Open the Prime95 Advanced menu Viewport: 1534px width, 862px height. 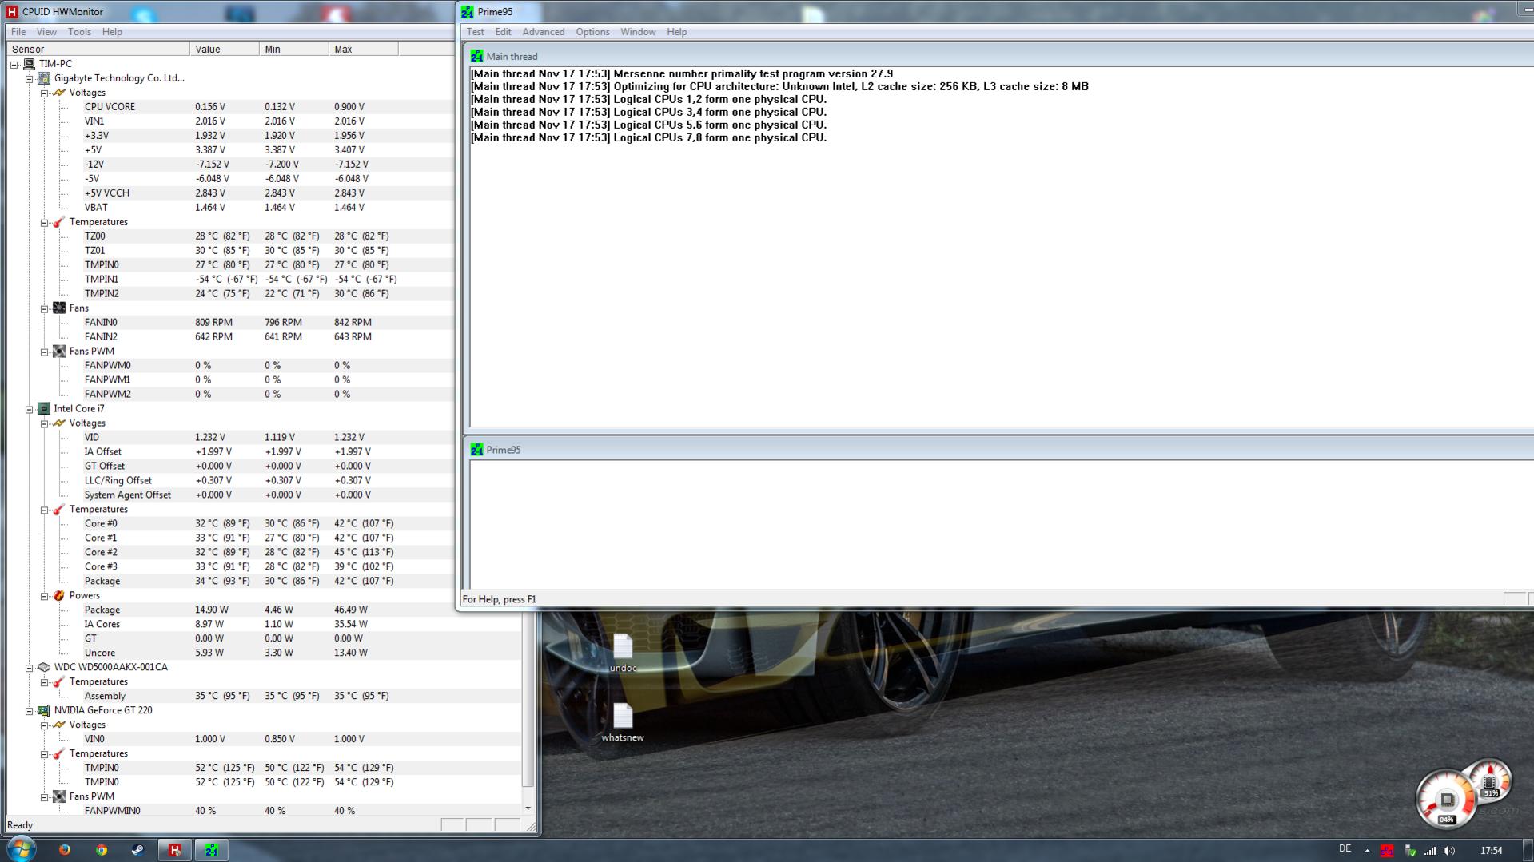pos(544,32)
